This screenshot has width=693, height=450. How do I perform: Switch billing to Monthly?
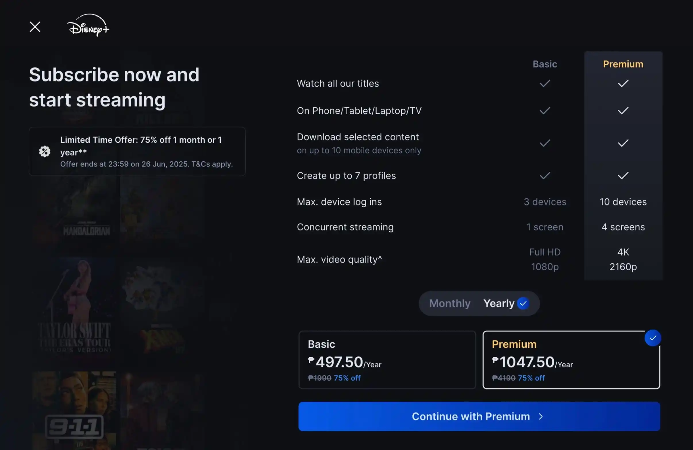tap(450, 303)
